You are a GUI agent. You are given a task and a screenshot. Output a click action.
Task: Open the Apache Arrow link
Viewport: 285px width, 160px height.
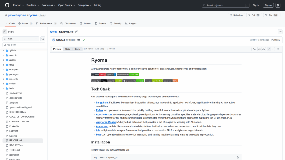pyautogui.click(x=104, y=114)
